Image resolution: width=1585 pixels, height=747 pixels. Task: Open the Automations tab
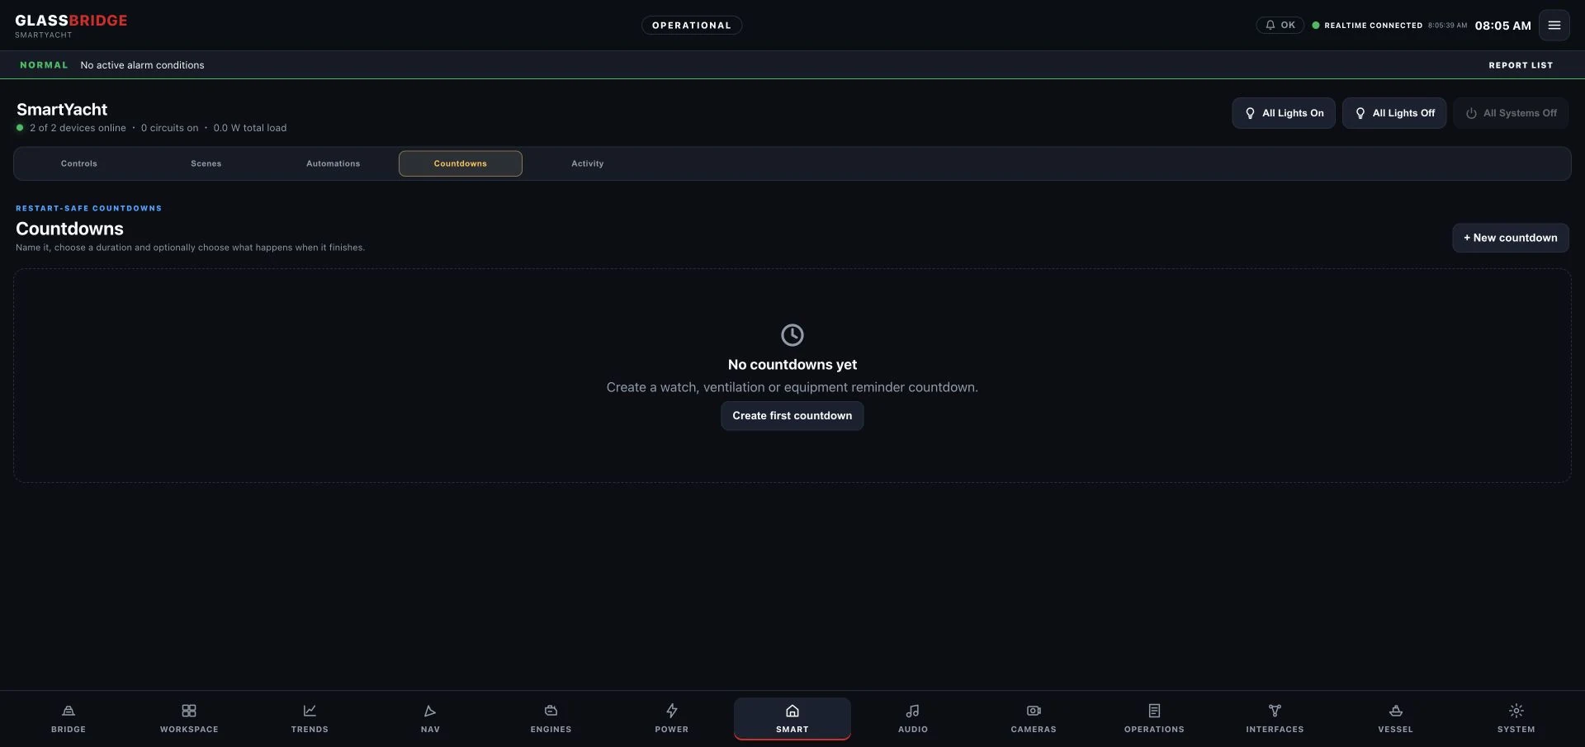334,163
